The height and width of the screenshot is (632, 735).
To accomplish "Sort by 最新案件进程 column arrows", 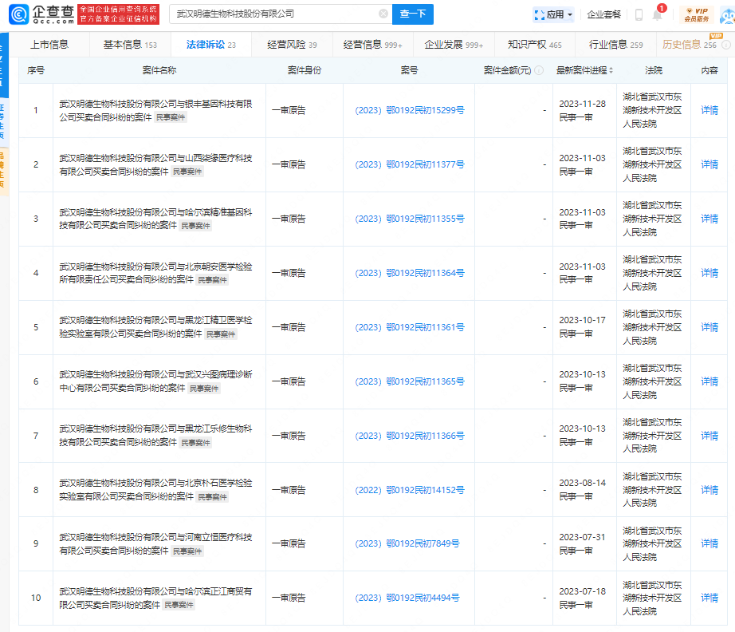I will point(611,70).
